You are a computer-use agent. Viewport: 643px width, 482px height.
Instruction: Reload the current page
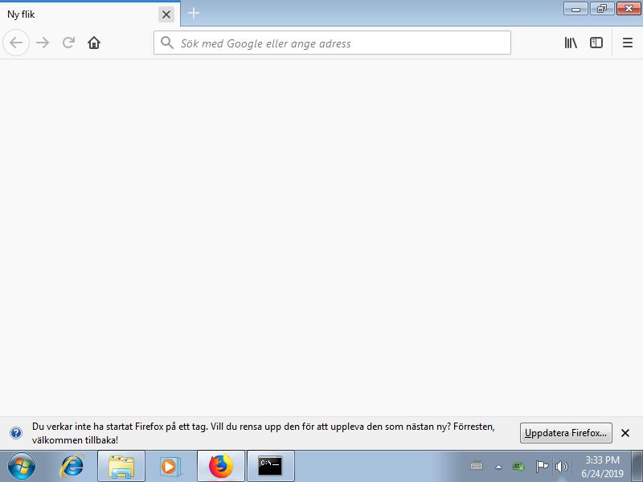(68, 43)
